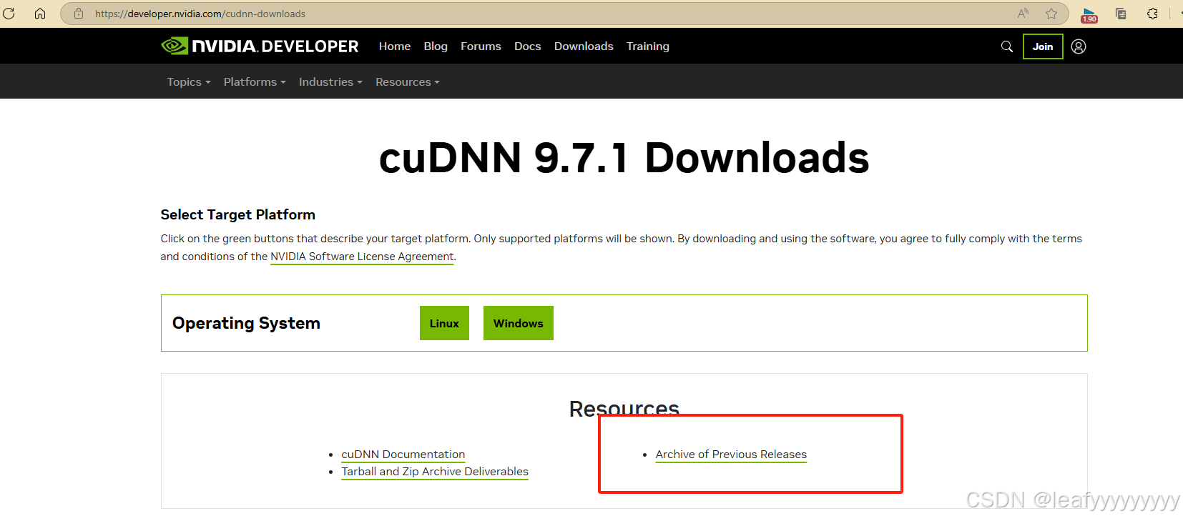
Task: Open the Docs navigation item
Action: coord(527,46)
